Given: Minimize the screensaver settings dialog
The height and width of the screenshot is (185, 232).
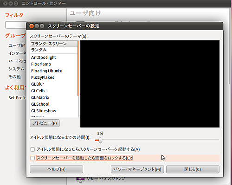Looking at the screenshot, I should (37, 26).
